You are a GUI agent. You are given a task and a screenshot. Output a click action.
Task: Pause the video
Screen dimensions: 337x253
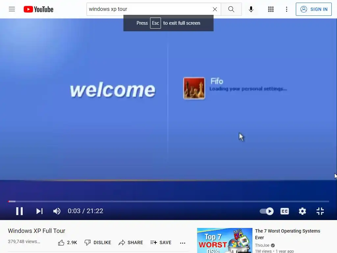click(x=19, y=211)
